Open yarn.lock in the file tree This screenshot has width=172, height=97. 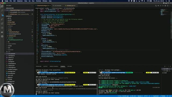click(10, 75)
